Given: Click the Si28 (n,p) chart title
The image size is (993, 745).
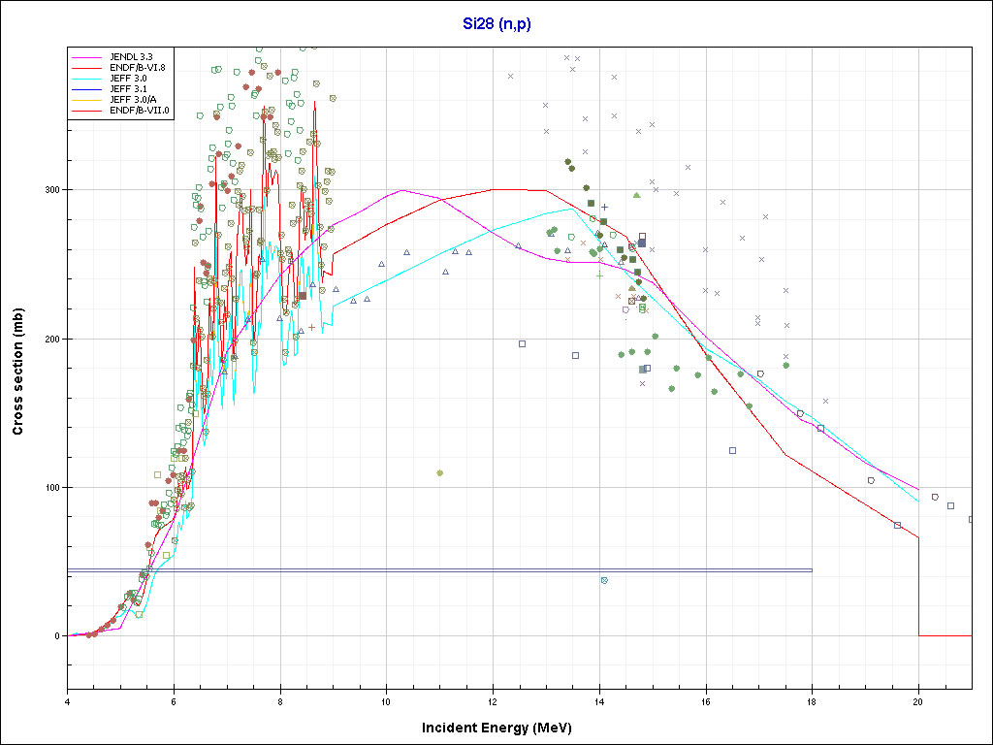Looking at the screenshot, I should pos(496,23).
